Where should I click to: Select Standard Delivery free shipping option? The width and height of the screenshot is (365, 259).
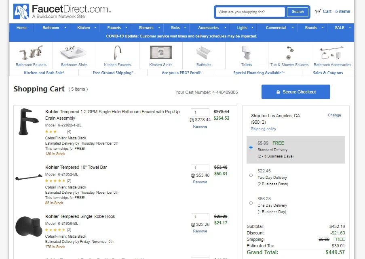251,147
